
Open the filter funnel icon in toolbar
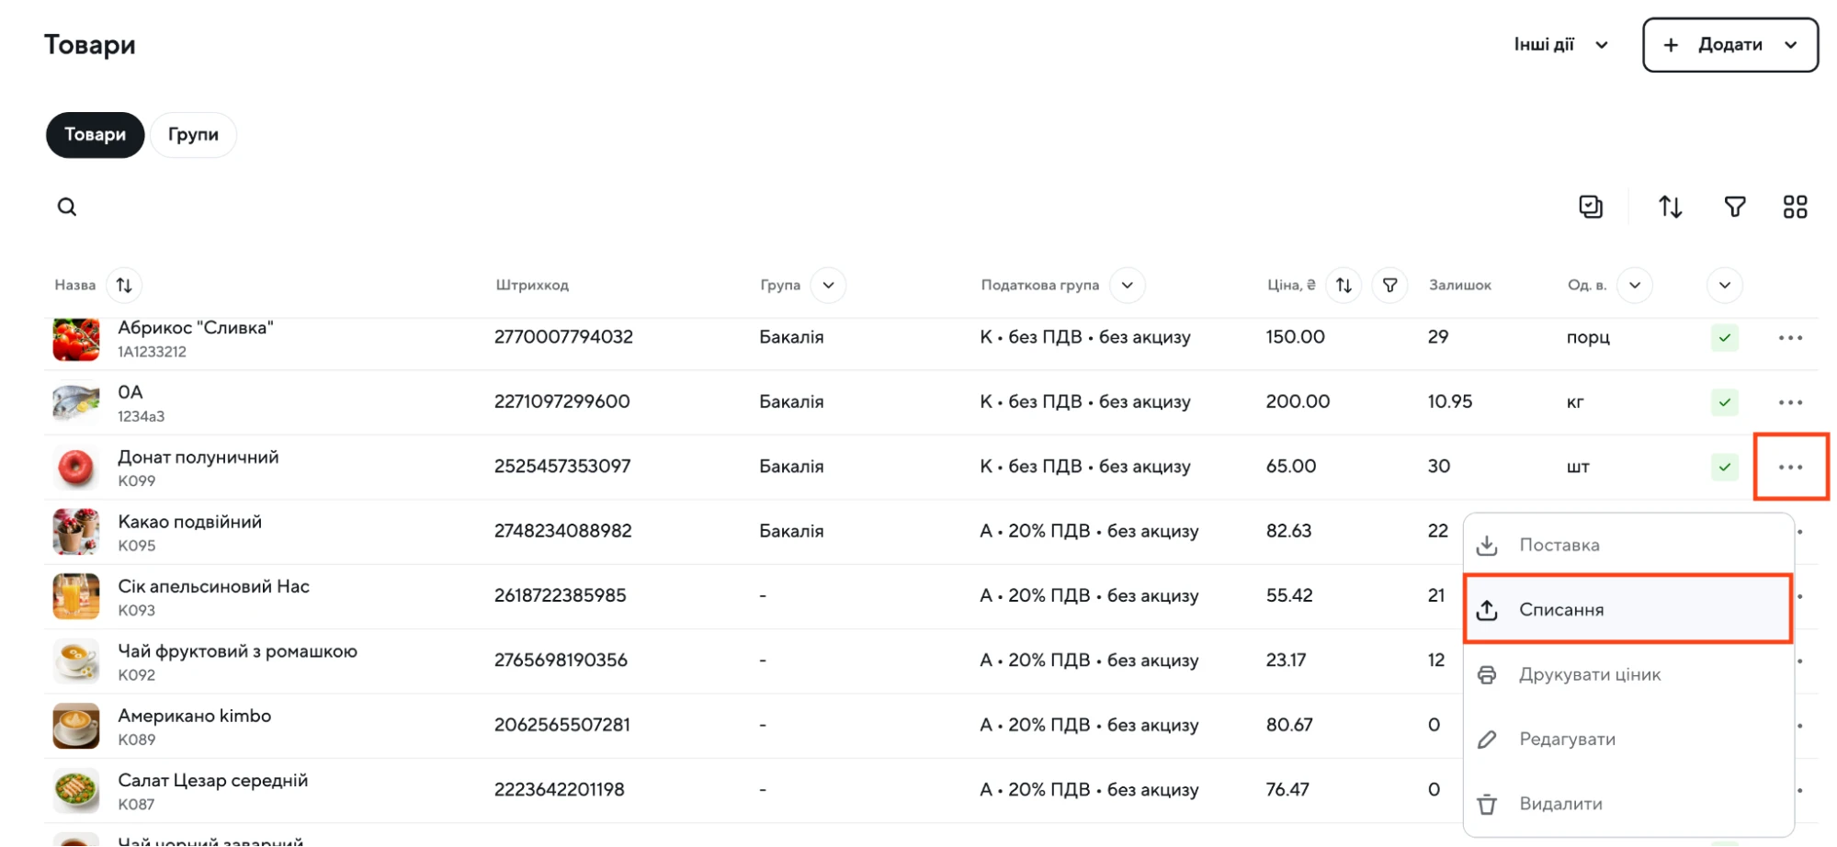click(1734, 208)
